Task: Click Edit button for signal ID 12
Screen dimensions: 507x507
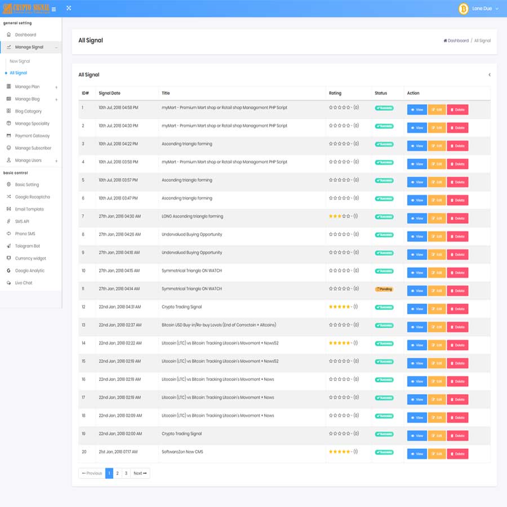Action: pos(437,309)
